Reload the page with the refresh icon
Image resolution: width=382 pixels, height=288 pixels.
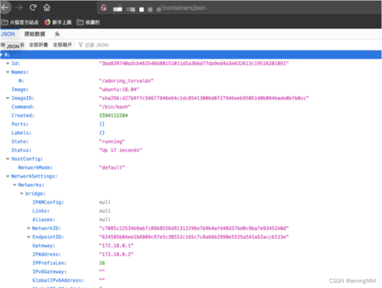(33, 8)
